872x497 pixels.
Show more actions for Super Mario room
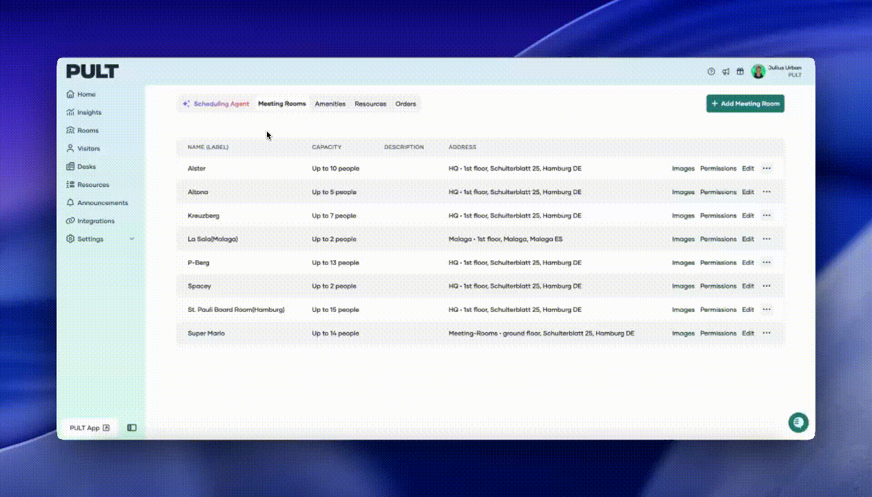click(766, 333)
